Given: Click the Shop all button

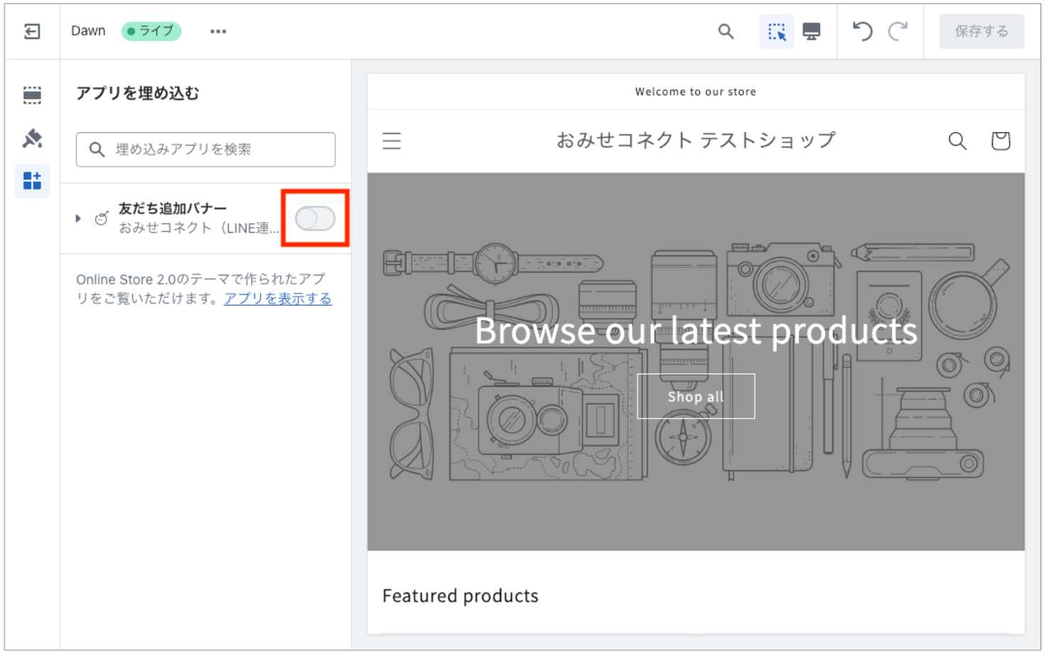Looking at the screenshot, I should pyautogui.click(x=696, y=397).
